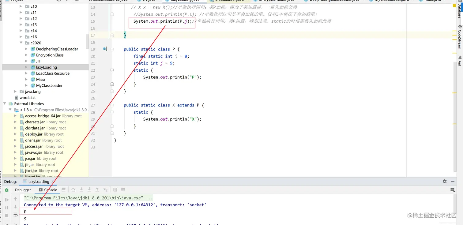The width and height of the screenshot is (463, 225).
Task: Expand the c14 folder
Action: [x=21, y=31]
